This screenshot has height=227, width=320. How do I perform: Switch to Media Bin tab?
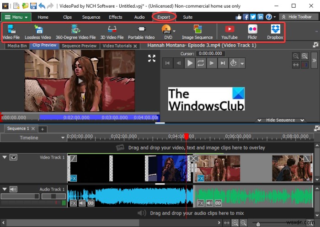(17, 46)
